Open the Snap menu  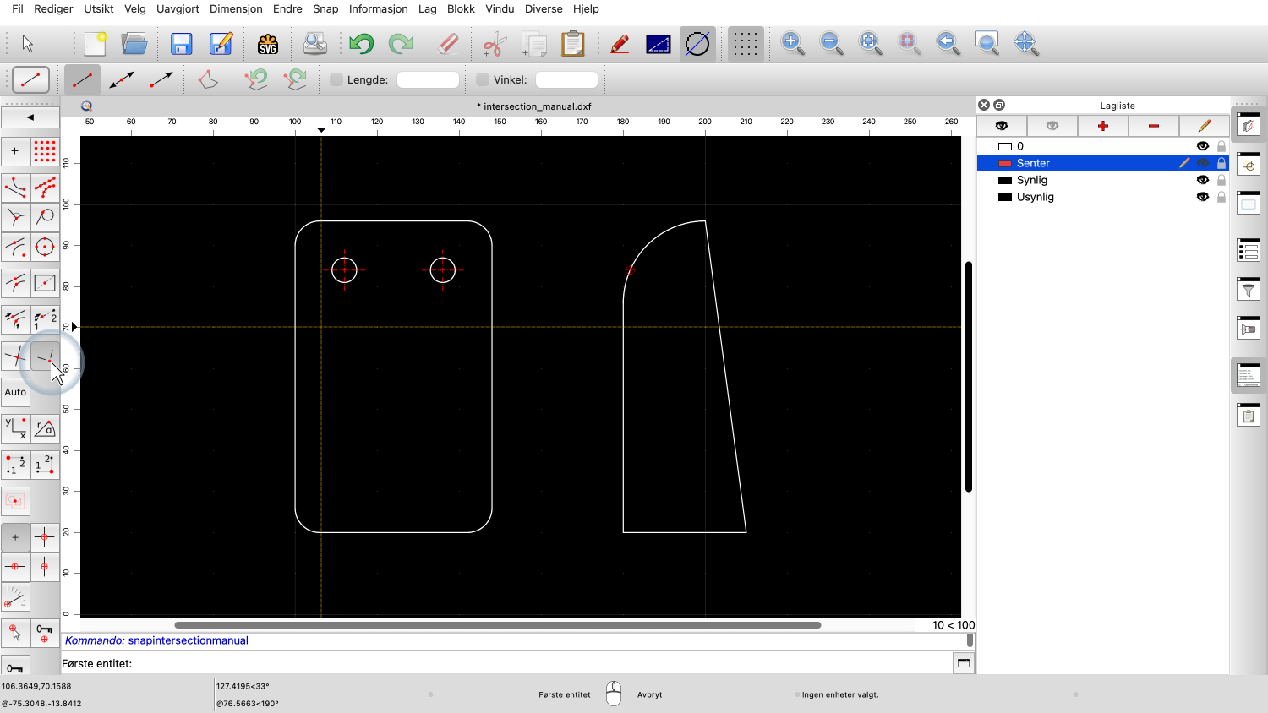click(x=325, y=8)
